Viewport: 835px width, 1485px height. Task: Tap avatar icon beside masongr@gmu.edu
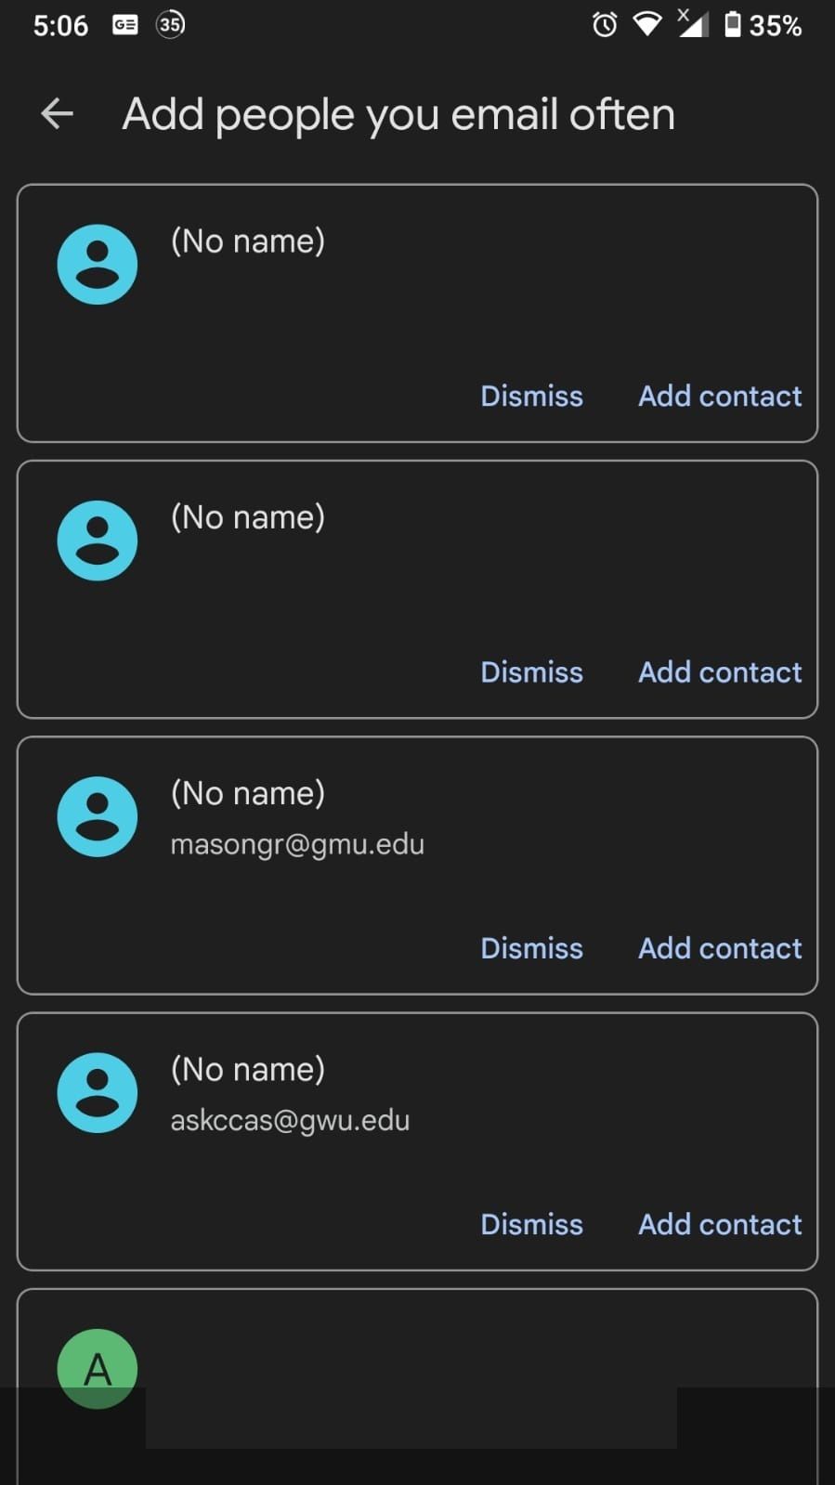pos(98,816)
